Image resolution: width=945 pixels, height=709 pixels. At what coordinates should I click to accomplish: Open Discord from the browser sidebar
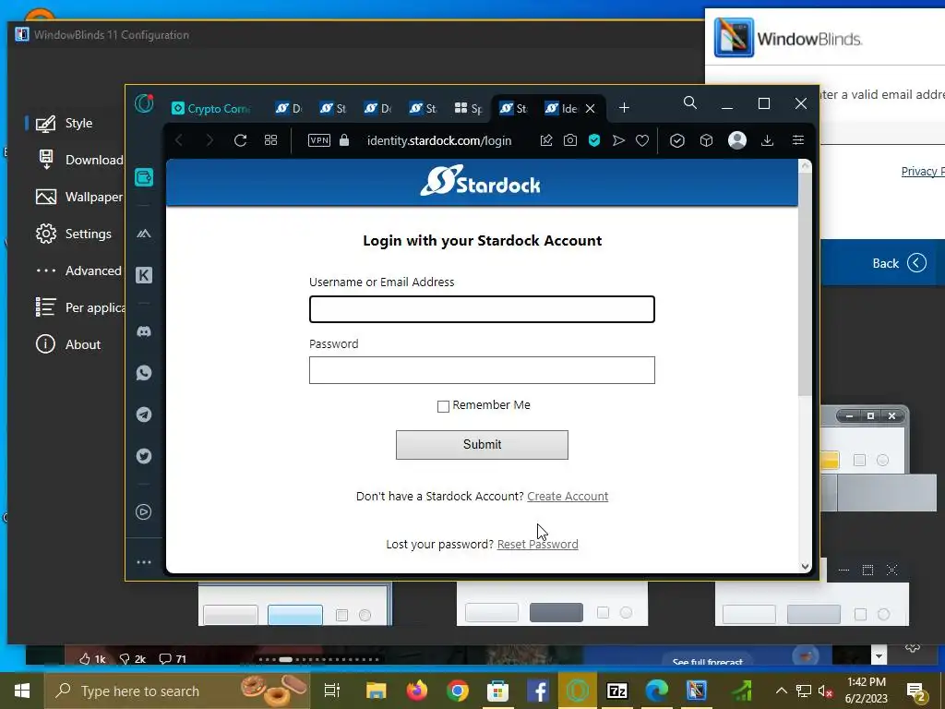click(143, 331)
